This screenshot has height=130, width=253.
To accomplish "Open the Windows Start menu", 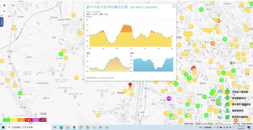I will pyautogui.click(x=3, y=128).
